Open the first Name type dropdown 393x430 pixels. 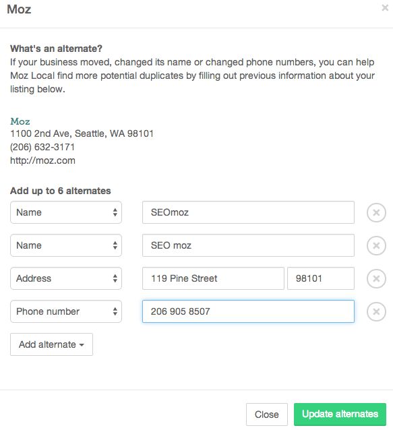pyautogui.click(x=66, y=212)
